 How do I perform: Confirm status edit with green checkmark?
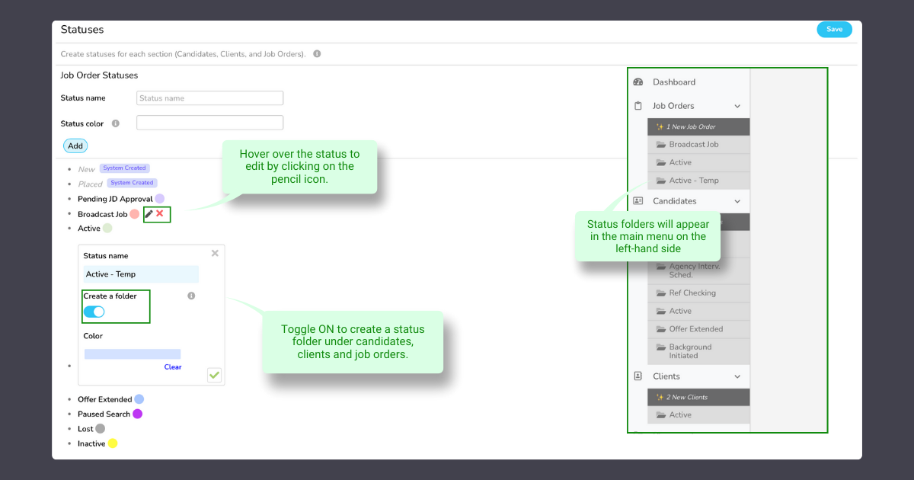[215, 375]
